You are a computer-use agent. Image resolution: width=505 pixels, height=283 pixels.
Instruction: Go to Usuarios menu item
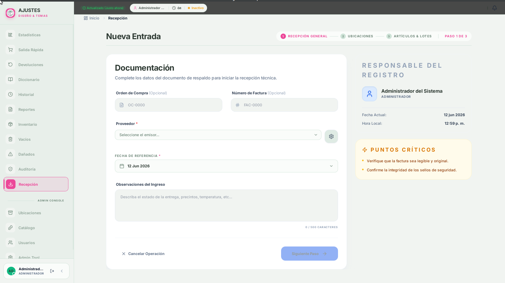[36, 243]
